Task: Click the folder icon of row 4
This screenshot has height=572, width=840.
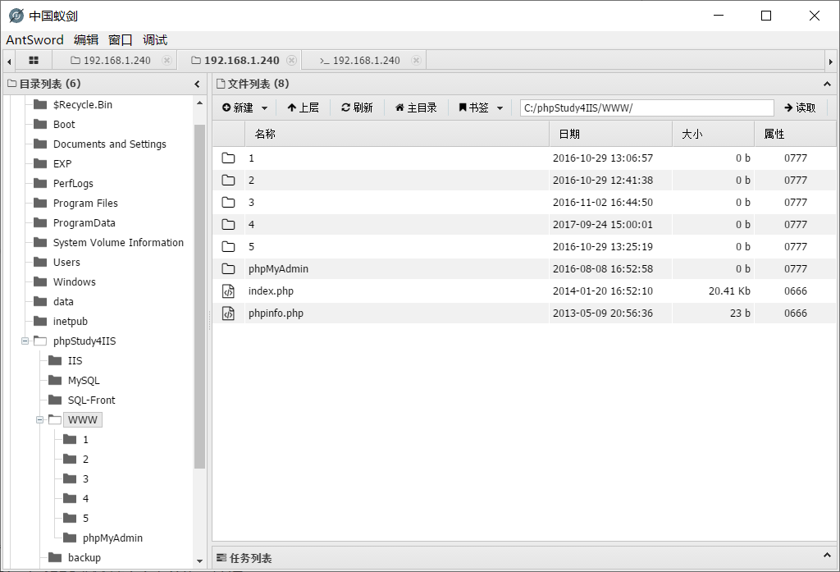Action: click(x=228, y=225)
